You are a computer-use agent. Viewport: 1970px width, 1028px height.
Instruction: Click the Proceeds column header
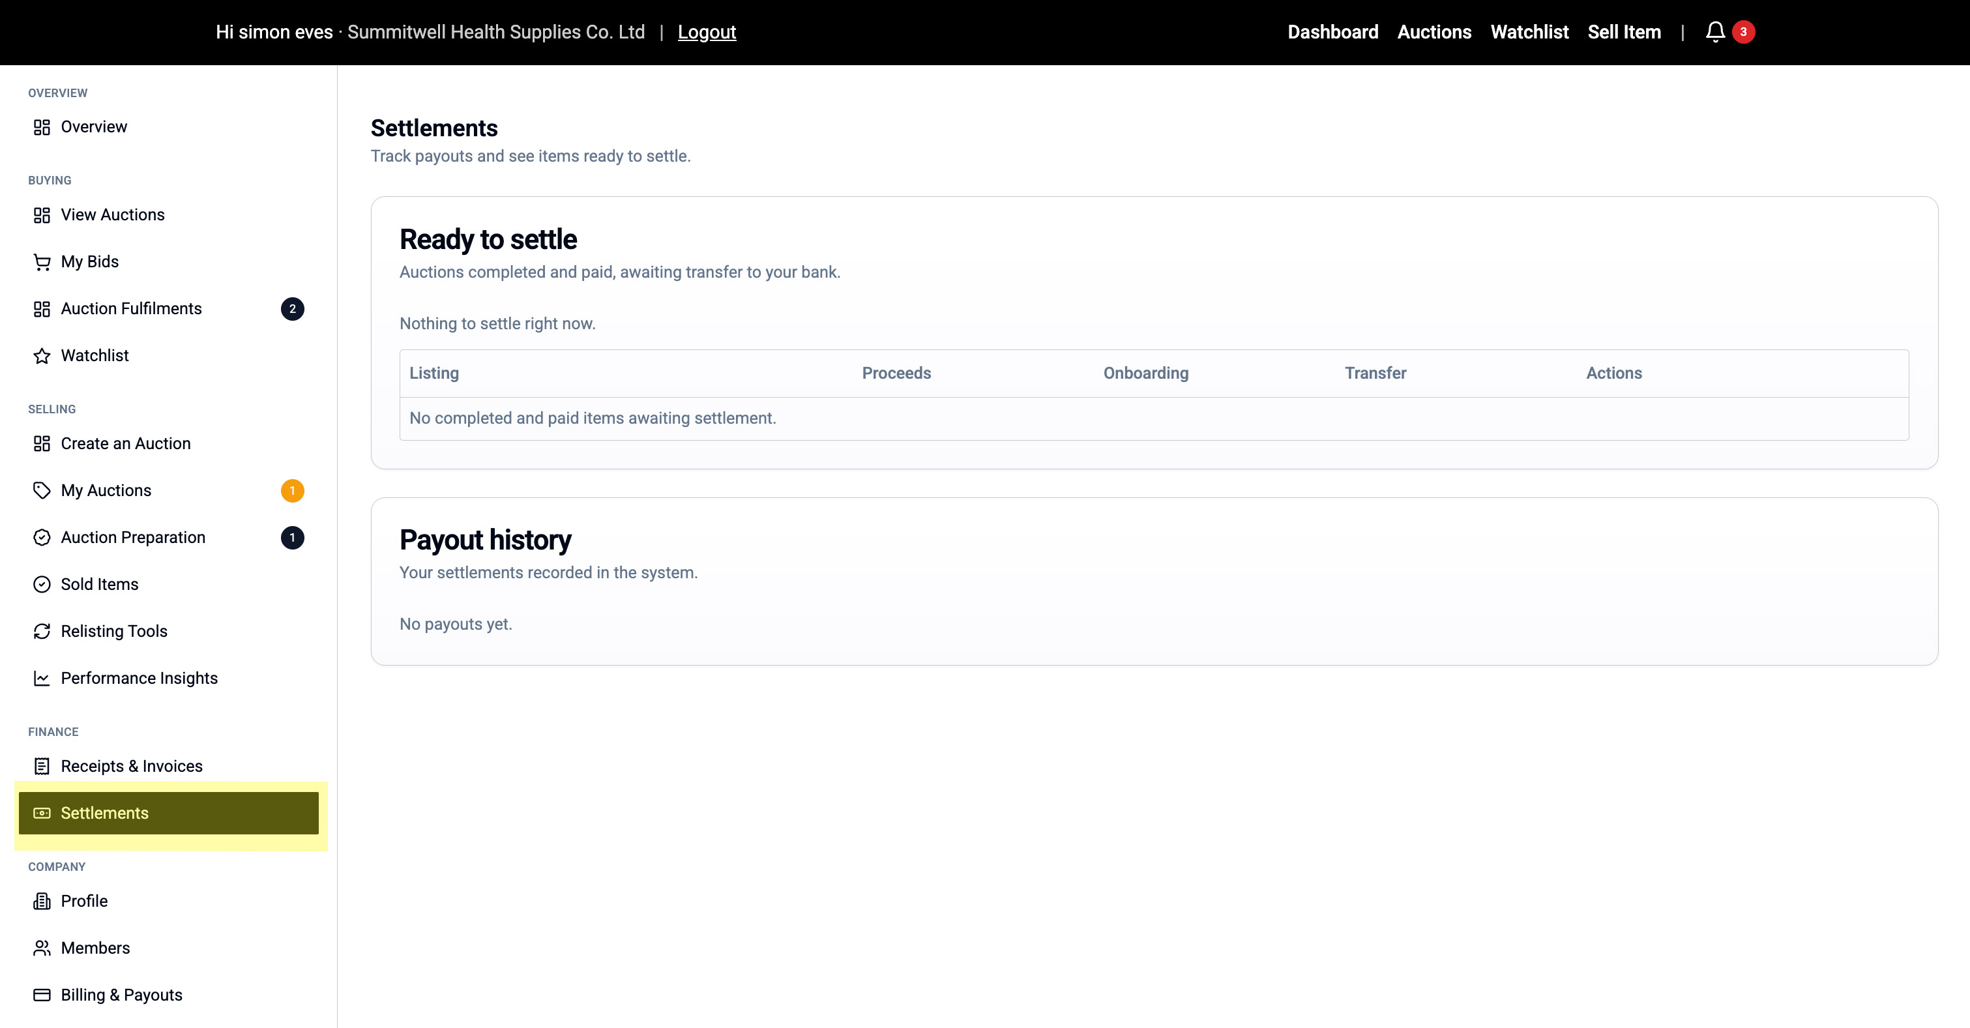pyautogui.click(x=896, y=374)
